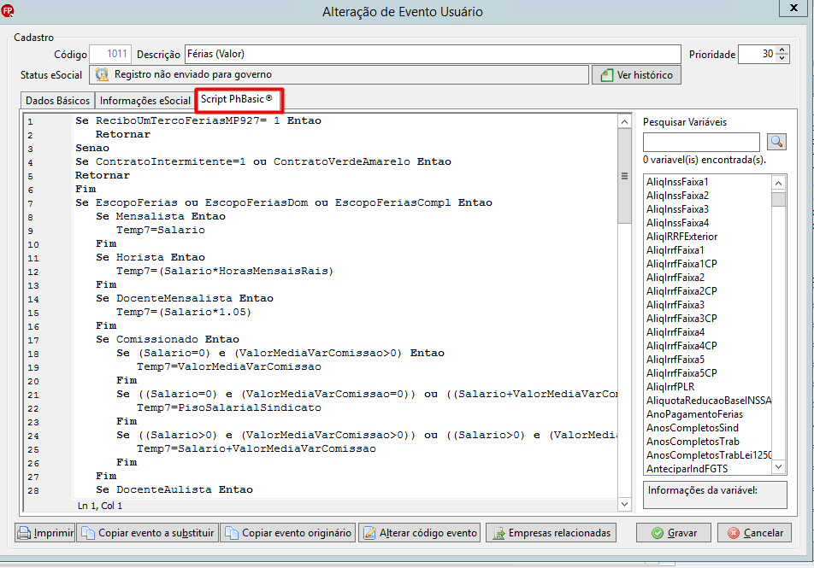Select variable AliqIrrfFaixa2
Image resolution: width=814 pixels, height=568 pixels.
(x=675, y=278)
